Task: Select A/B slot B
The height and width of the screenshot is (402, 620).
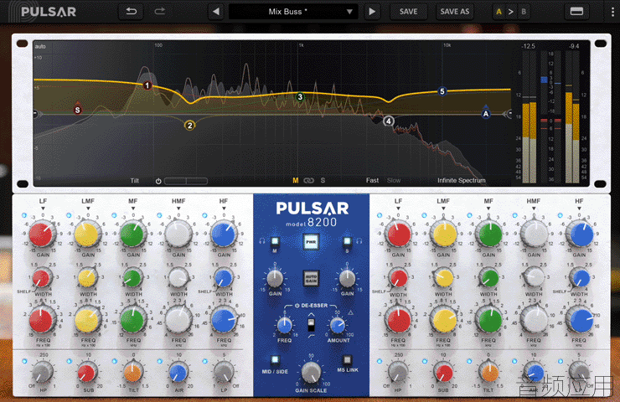Action: 524,12
